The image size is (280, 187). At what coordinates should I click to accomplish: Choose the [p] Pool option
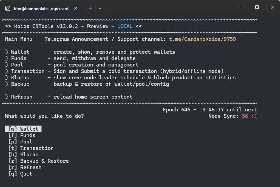(x=20, y=142)
